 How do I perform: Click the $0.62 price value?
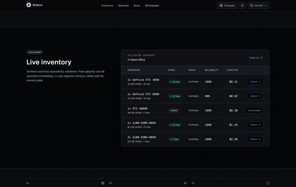pyautogui.click(x=233, y=96)
